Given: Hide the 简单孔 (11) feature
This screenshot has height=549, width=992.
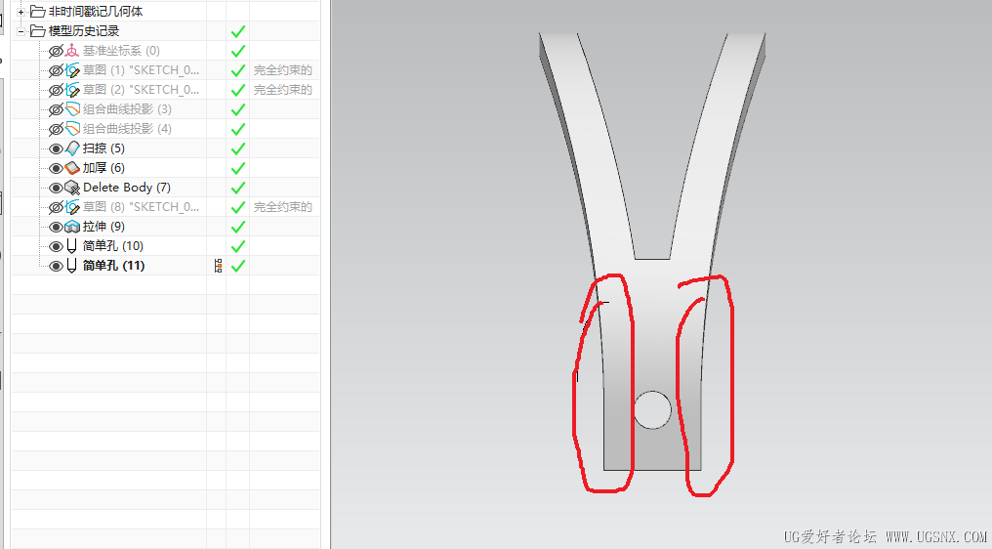Looking at the screenshot, I should [56, 266].
